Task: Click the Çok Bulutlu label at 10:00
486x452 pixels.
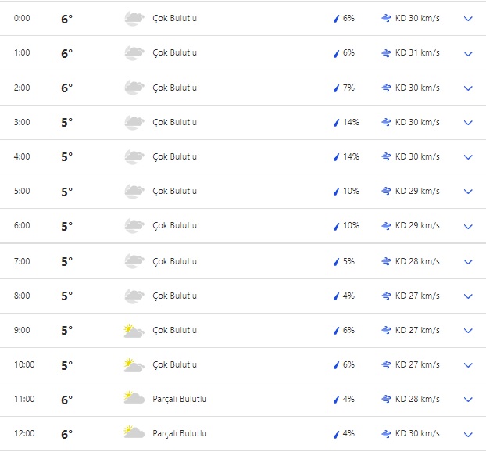Action: click(174, 365)
